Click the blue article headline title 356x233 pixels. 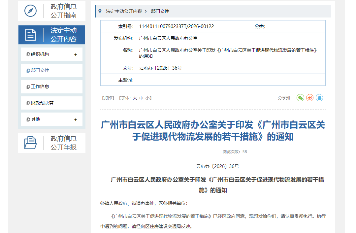[x=213, y=131]
